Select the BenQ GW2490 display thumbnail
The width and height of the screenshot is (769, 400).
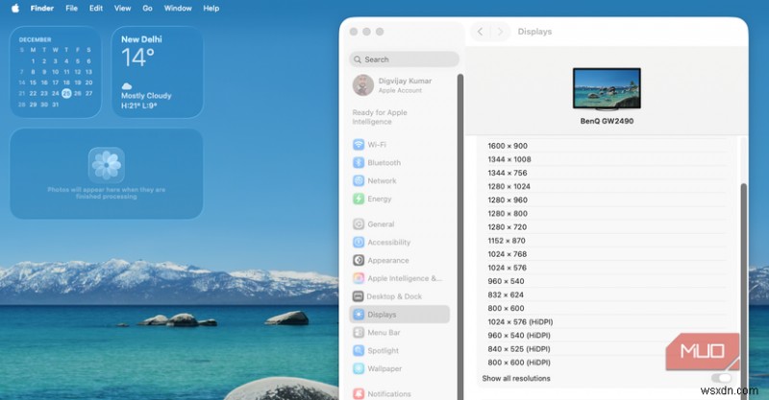(607, 88)
